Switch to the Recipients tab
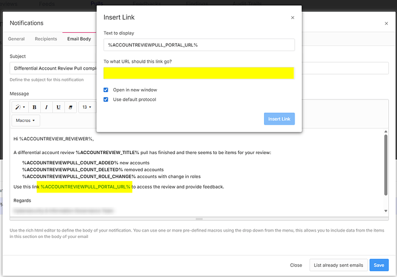 point(46,39)
